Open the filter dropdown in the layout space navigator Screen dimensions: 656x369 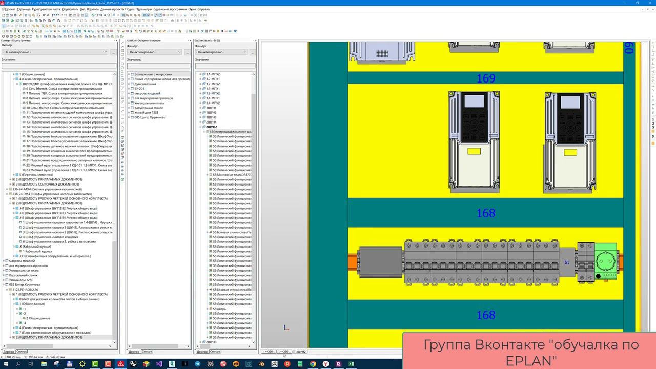221,52
